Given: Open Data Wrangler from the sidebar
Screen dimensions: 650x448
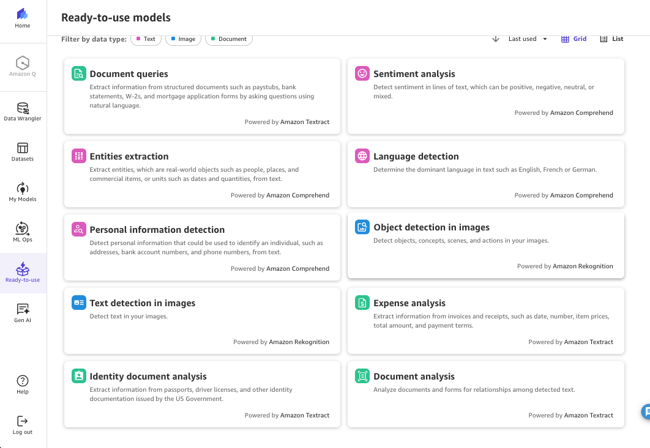Looking at the screenshot, I should click(x=23, y=111).
